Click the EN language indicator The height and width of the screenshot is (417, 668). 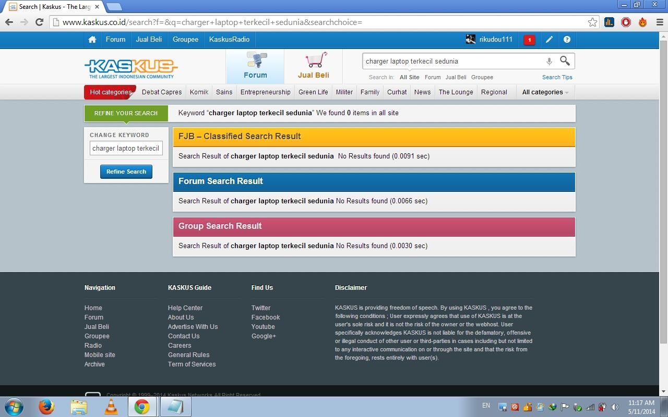pyautogui.click(x=486, y=406)
